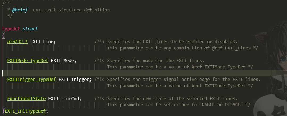The width and height of the screenshot is (287, 116).
Task: Click the closing brace before EXTI_InitTypeDef
Action: tap(3, 111)
